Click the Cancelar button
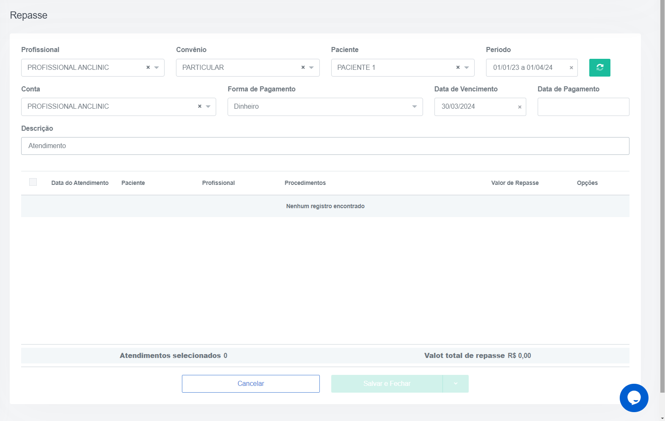 [x=251, y=384]
